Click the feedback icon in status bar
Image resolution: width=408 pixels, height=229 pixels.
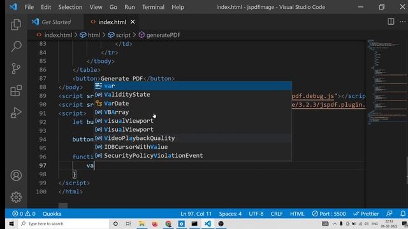tap(390, 214)
